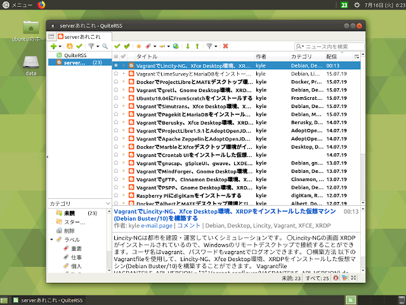Click the double-checkmark Mark all news read icon
The height and width of the screenshot is (305, 406).
click(127, 46)
